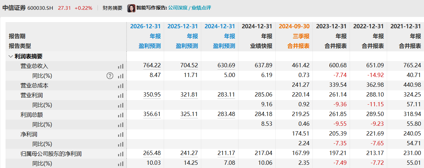Click forecast operating profit value 283.11

click(x=226, y=95)
